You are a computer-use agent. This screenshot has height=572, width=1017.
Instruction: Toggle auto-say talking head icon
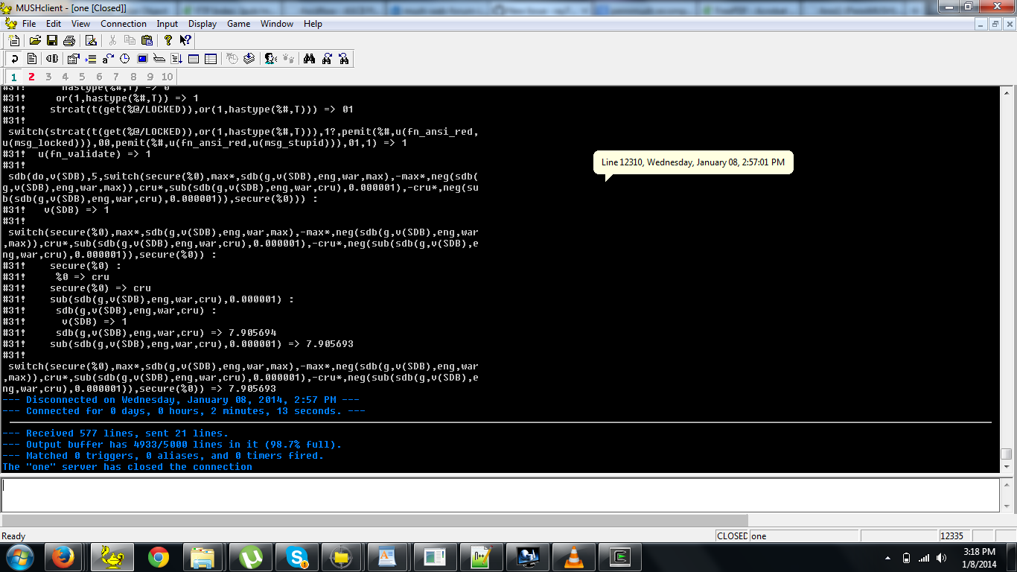coord(271,59)
